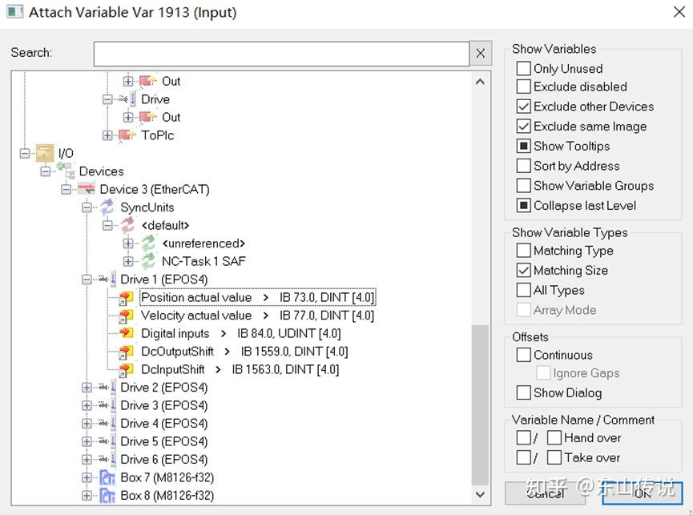Enable Sort by Address
This screenshot has width=693, height=515.
coord(523,166)
